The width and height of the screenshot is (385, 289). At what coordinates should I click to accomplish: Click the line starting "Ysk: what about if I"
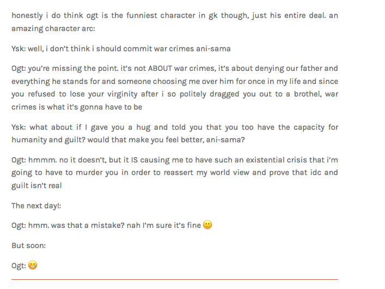175,127
